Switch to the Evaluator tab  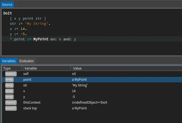27,61
